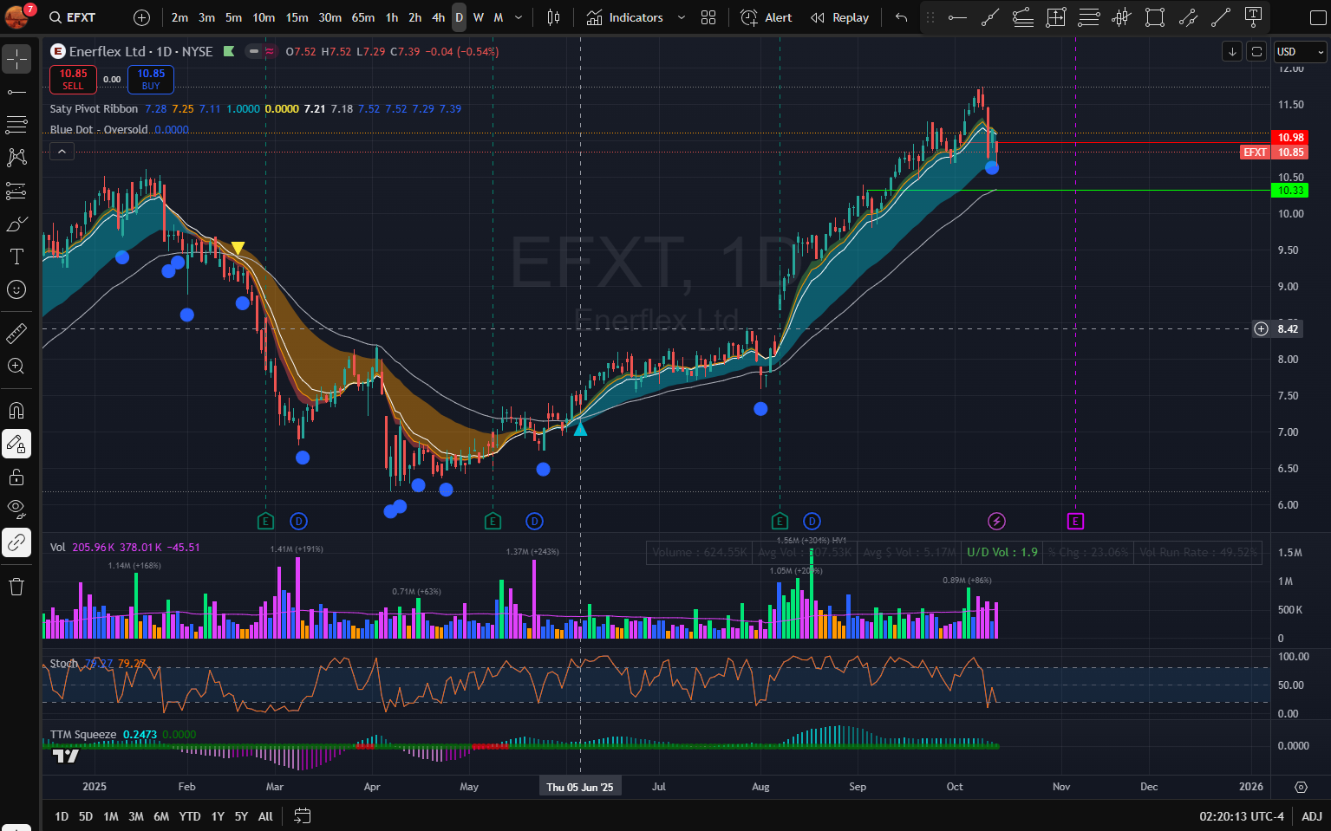Toggle magnet mode for drawings
This screenshot has width=1331, height=831.
[16, 410]
